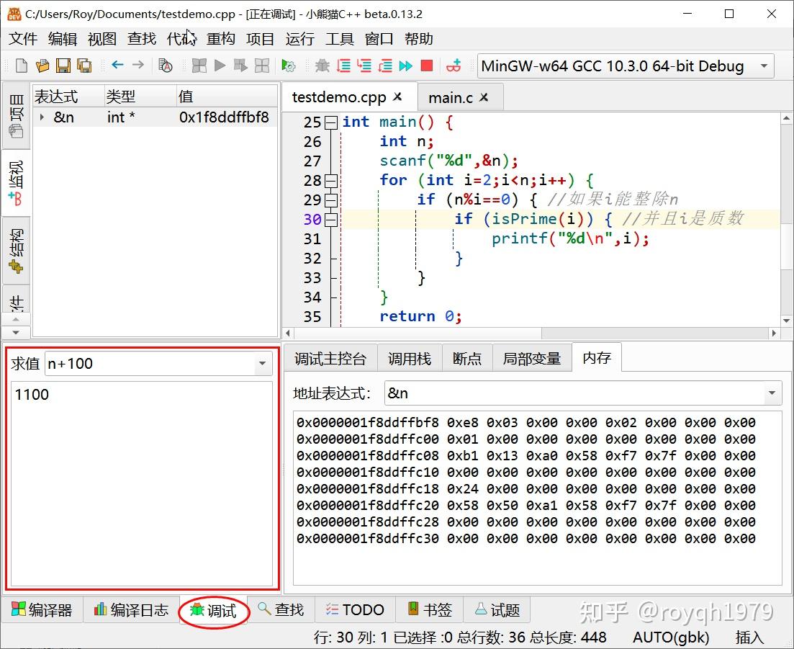Image resolution: width=794 pixels, height=649 pixels.
Task: Save the file with the floppy disk icon
Action: pos(63,66)
